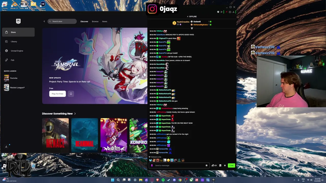Open Blender 5.0 desktop shortcut
The height and width of the screenshot is (183, 326).
pyautogui.click(x=14, y=6)
